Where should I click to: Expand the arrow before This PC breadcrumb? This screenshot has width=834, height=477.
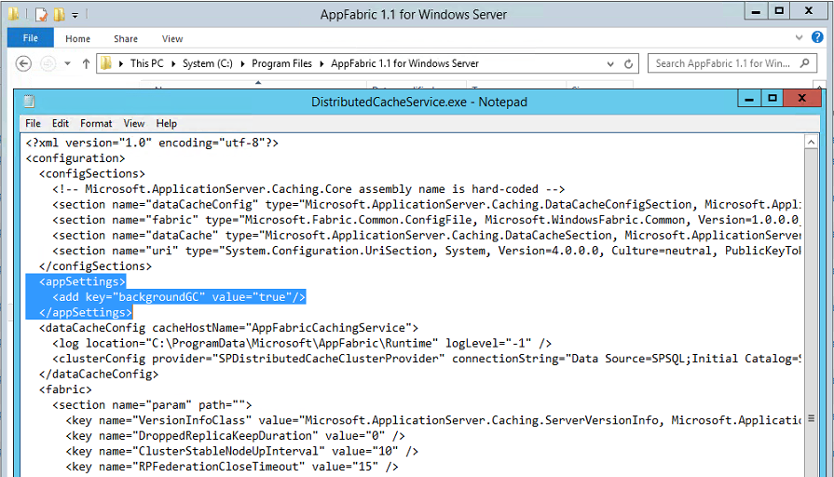point(121,63)
